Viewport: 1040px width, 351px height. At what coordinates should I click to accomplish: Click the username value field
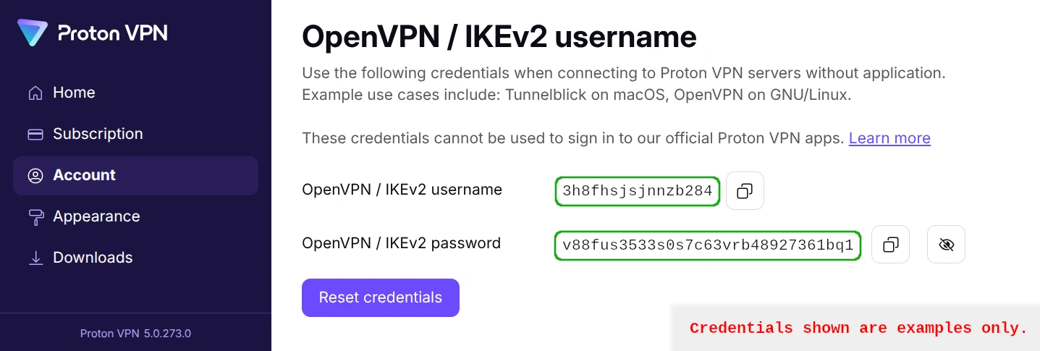(638, 191)
